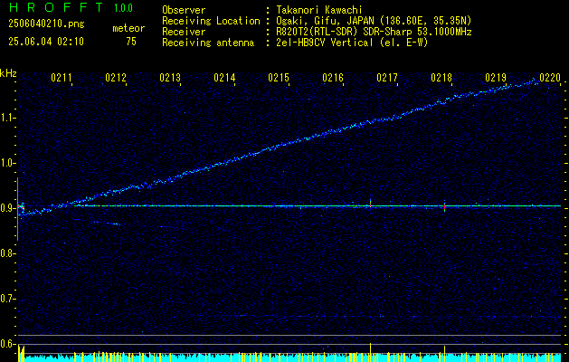Select the filename 2506040210.png
The width and height of the screenshot is (569, 362).
coord(46,24)
